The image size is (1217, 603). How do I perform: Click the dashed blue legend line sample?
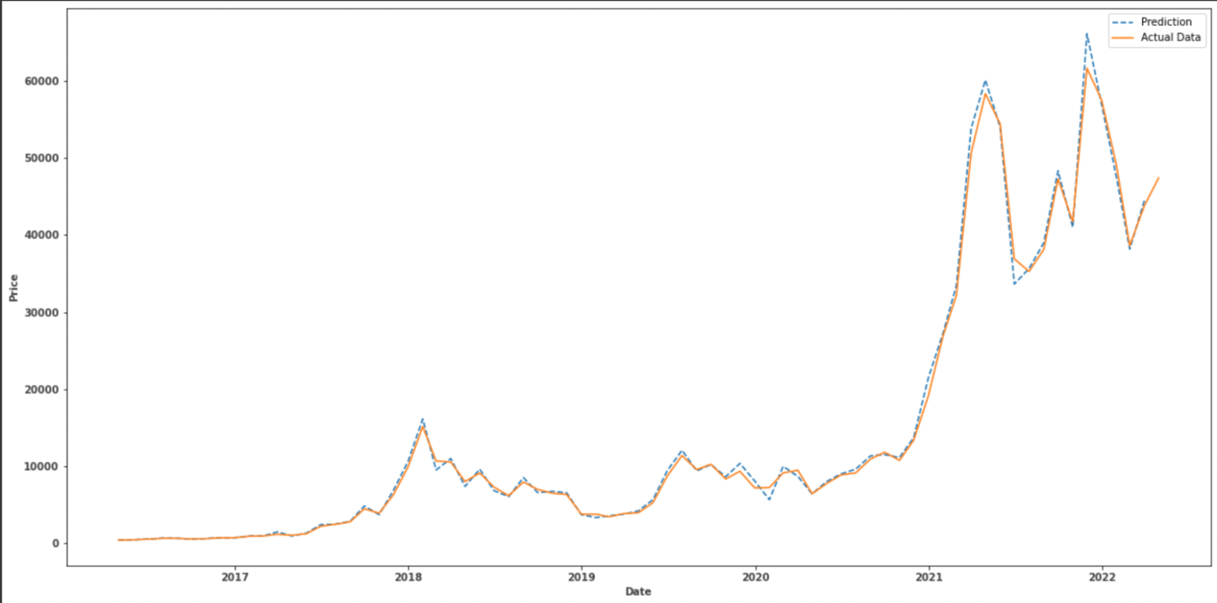point(1123,22)
